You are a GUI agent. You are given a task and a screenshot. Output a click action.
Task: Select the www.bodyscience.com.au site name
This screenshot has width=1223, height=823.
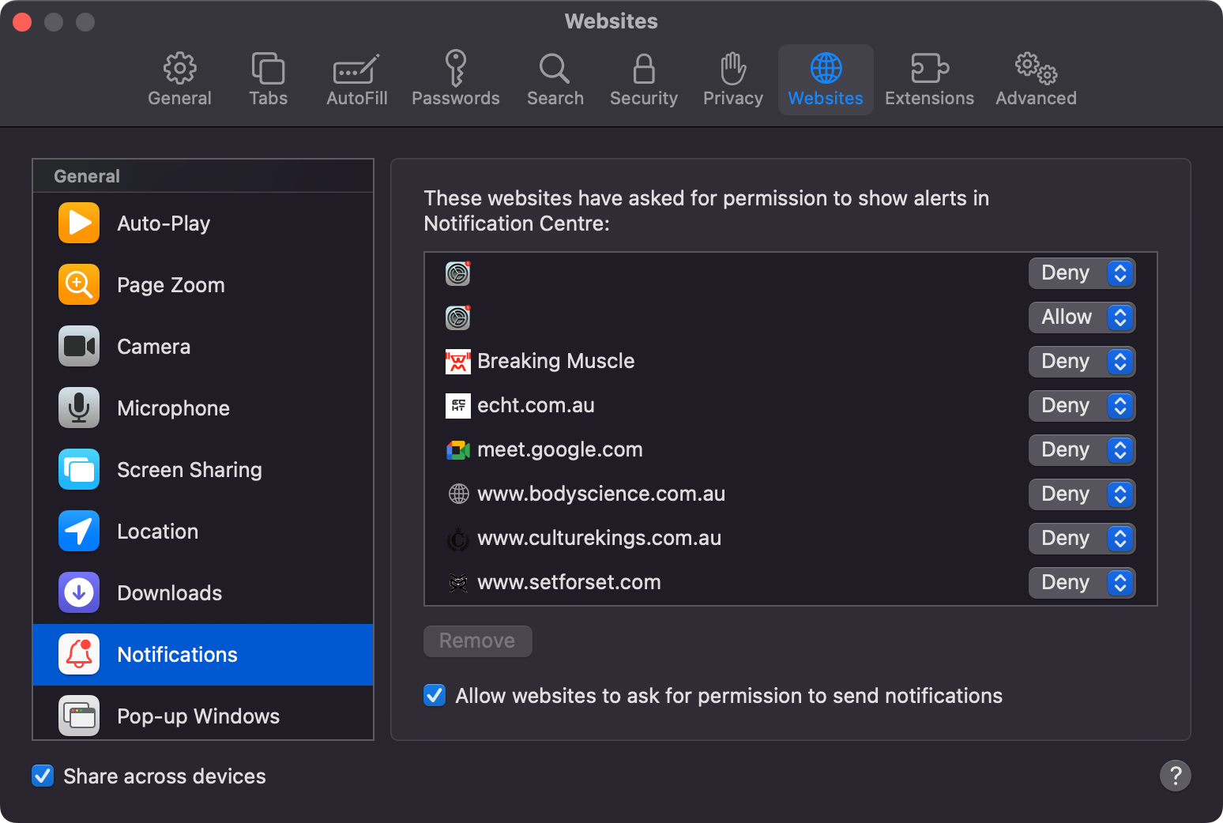click(x=601, y=494)
